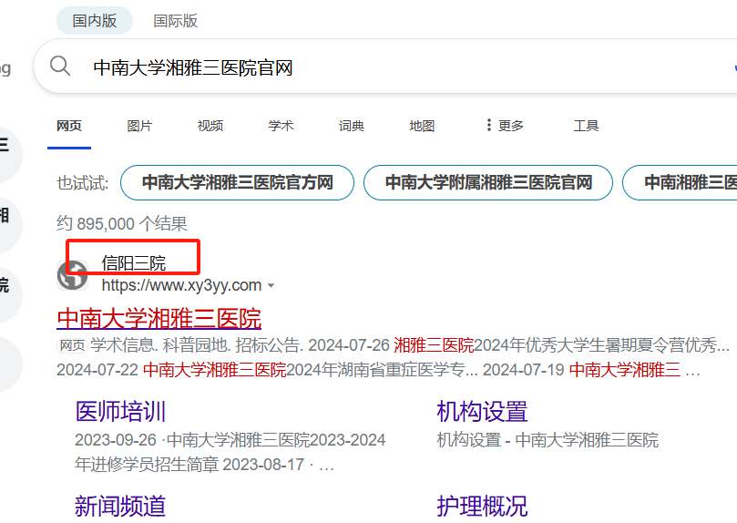This screenshot has width=737, height=523.
Task: Open the 中南大学湘雅三医院 result title
Action: 159,319
